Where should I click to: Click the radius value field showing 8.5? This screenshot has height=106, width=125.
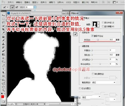[x=112, y=40]
